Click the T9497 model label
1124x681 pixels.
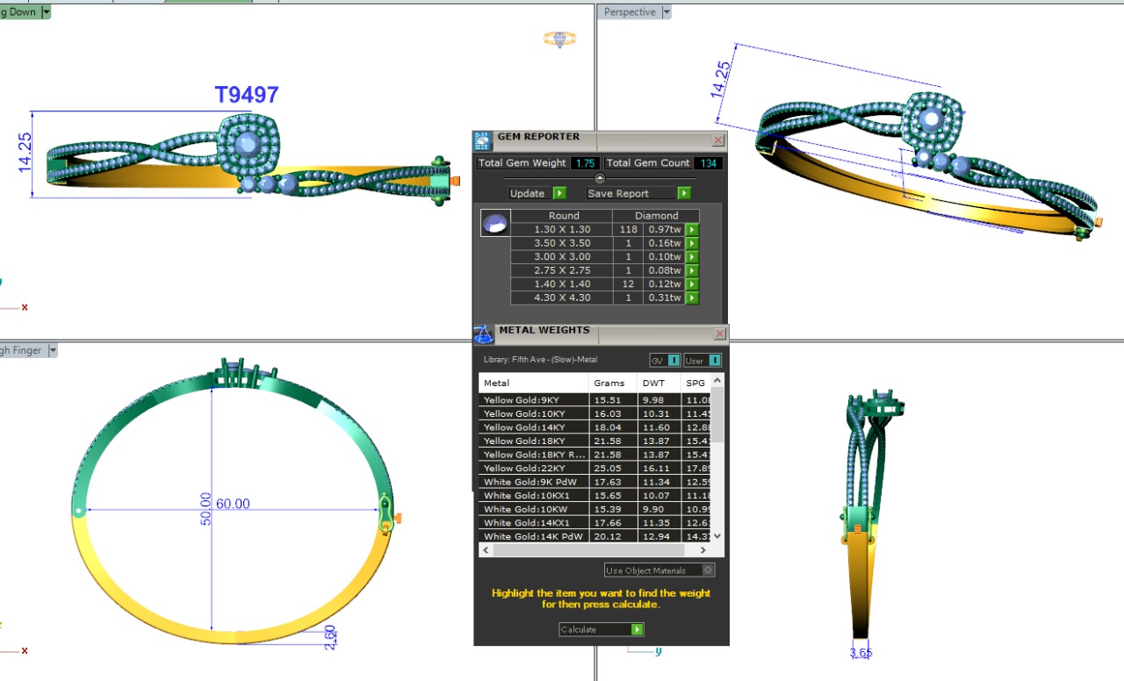point(247,95)
